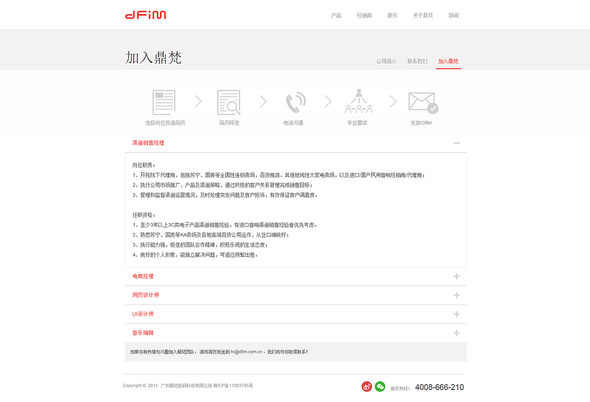The height and width of the screenshot is (402, 590).
Task: Click the Copyright © 2014 footer text
Action: click(140, 386)
